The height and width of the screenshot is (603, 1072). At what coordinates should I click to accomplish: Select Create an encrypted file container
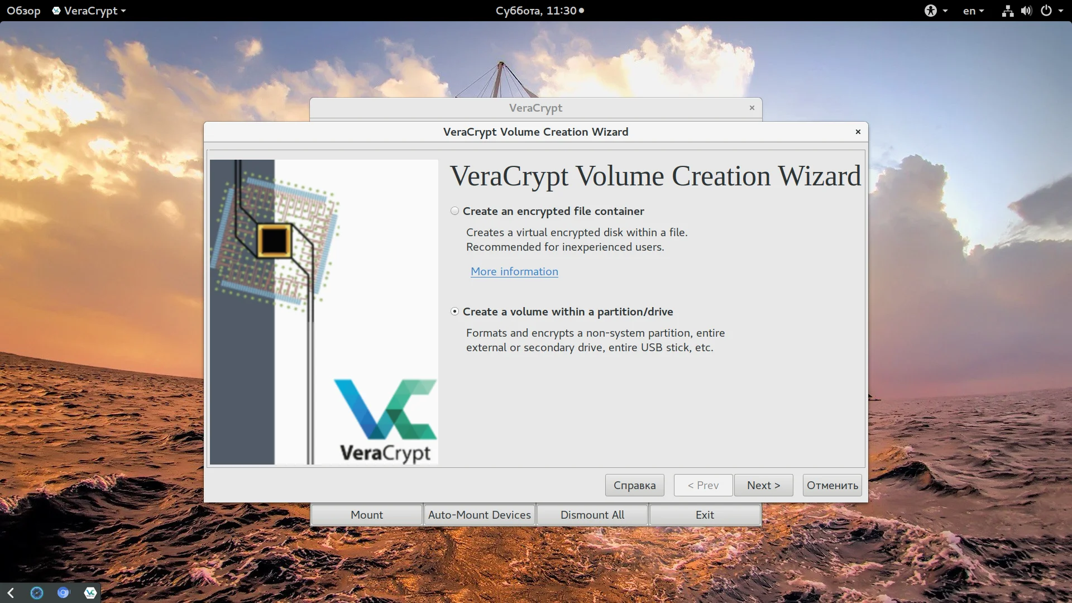(455, 211)
